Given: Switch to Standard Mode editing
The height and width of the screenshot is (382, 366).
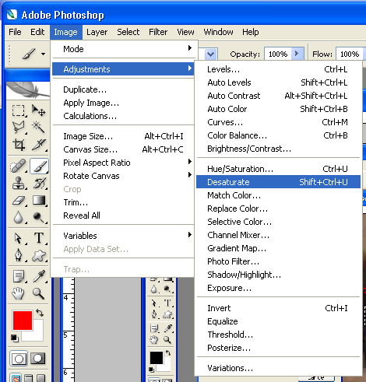Looking at the screenshot, I should coord(19,359).
